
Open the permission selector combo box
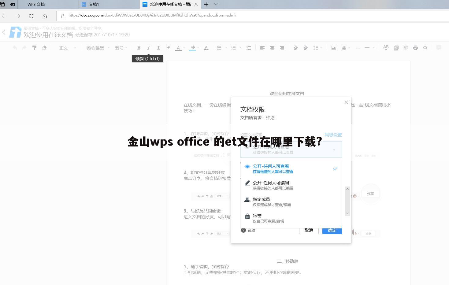point(291,150)
